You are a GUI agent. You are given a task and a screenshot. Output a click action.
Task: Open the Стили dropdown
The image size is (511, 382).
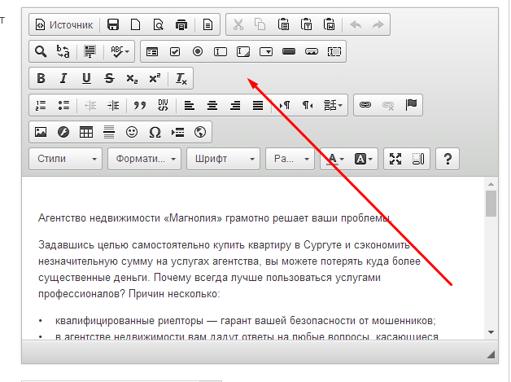tap(66, 159)
